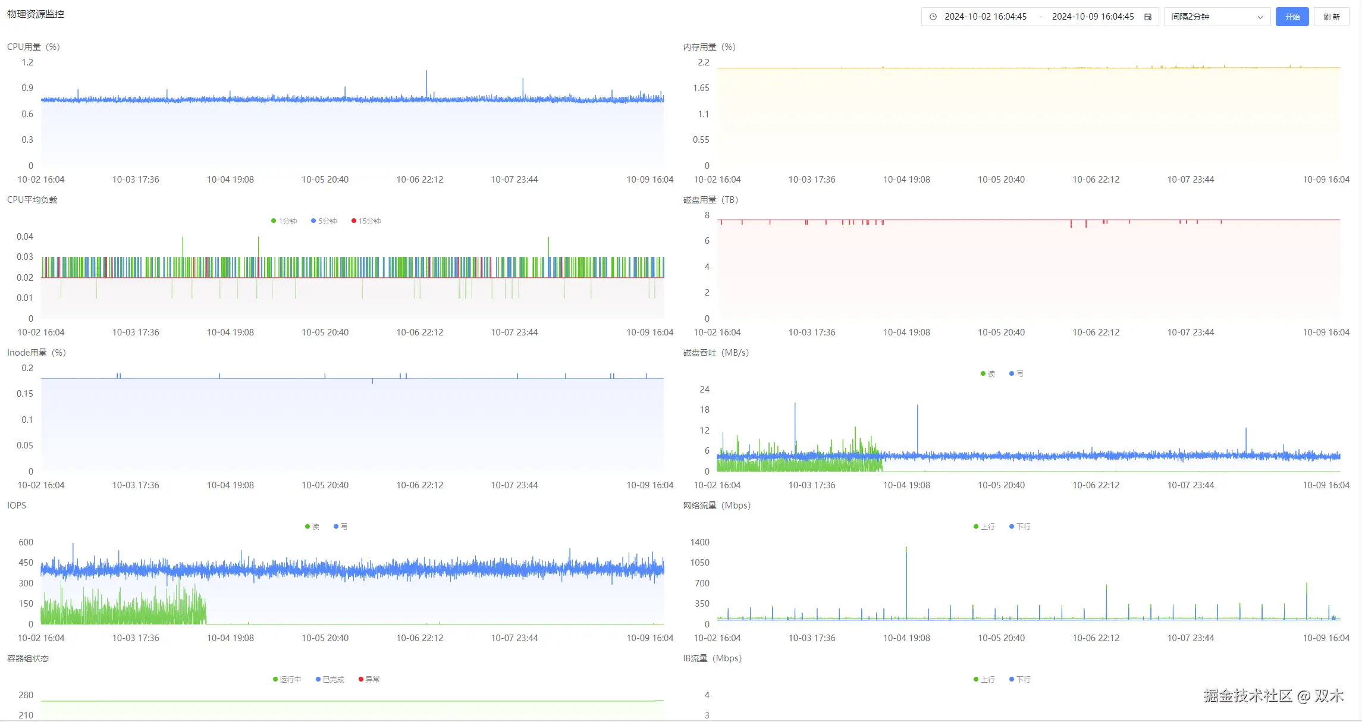Click the 间隔2分钟 dropdown chevron arrow
This screenshot has width=1362, height=722.
1260,17
